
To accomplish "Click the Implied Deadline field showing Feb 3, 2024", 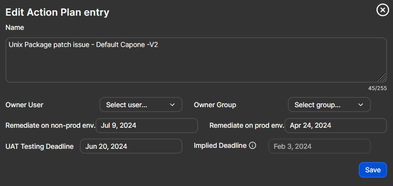I will point(320,146).
